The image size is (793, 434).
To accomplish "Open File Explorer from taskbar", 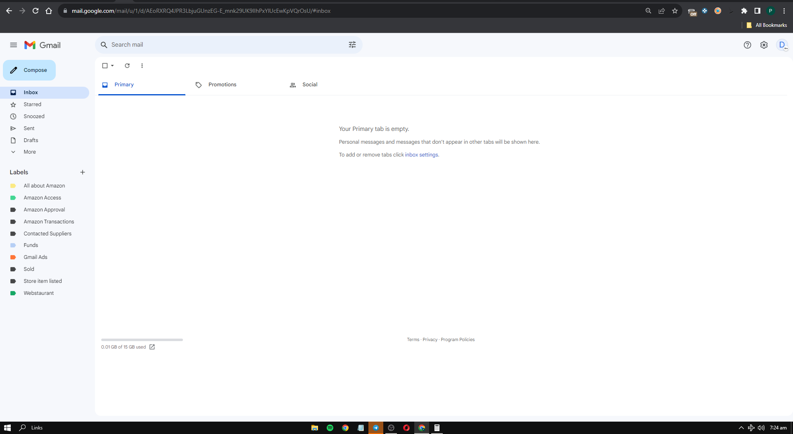I will pyautogui.click(x=315, y=428).
